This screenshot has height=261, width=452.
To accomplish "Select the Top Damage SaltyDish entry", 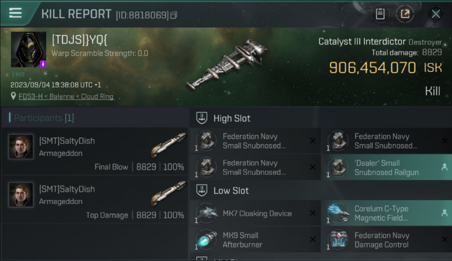I will click(x=95, y=199).
